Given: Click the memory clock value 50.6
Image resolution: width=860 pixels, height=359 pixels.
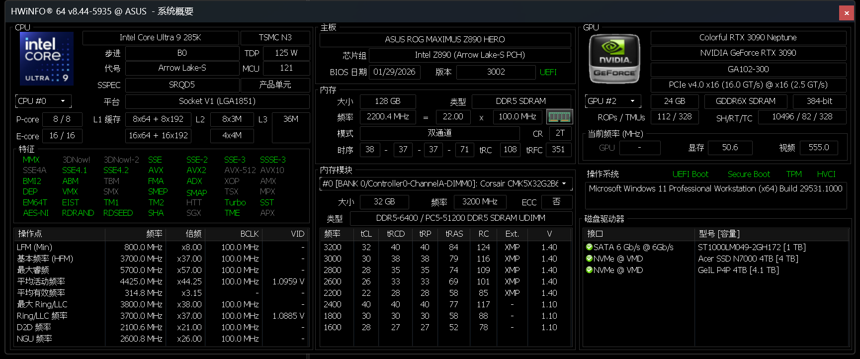Looking at the screenshot, I should tap(730, 148).
